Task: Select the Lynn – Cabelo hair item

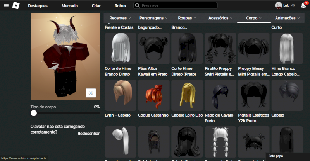Action: tap(121, 95)
